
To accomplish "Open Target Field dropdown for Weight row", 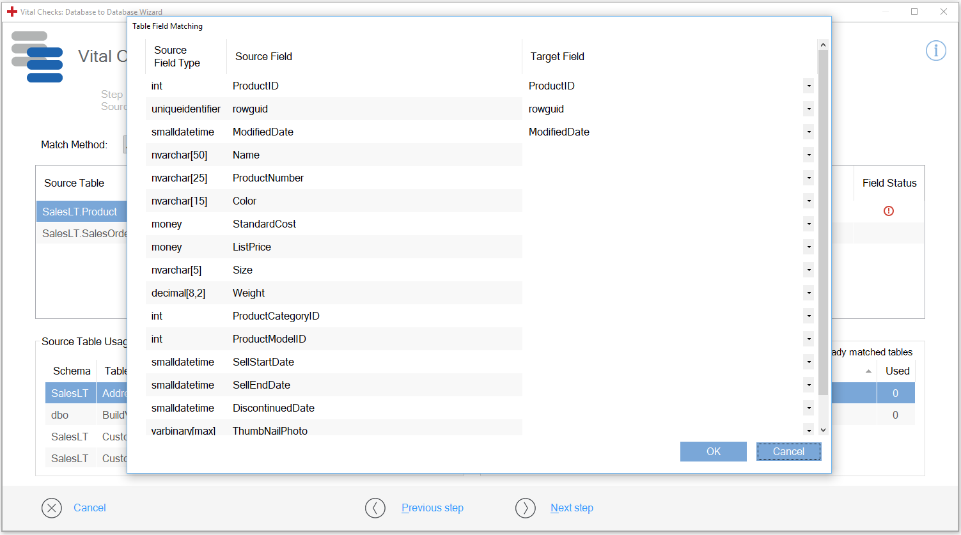I will pyautogui.click(x=809, y=293).
